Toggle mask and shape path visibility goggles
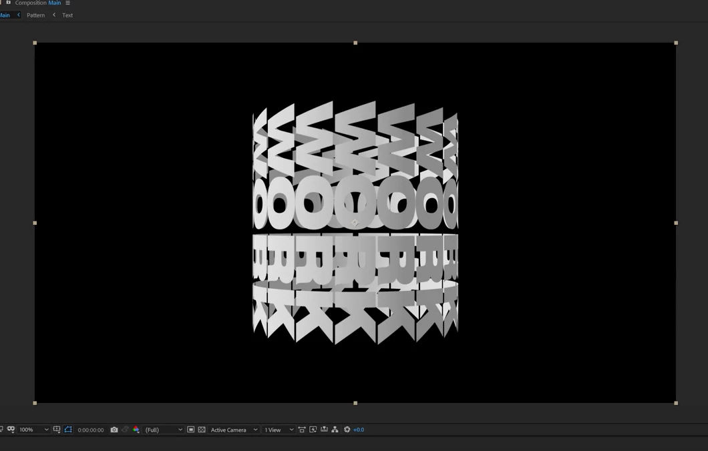 11,430
